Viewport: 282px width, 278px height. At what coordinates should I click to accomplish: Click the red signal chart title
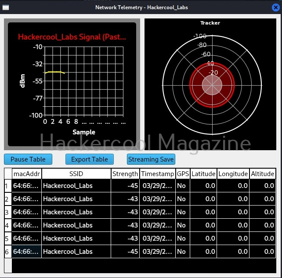pos(72,37)
